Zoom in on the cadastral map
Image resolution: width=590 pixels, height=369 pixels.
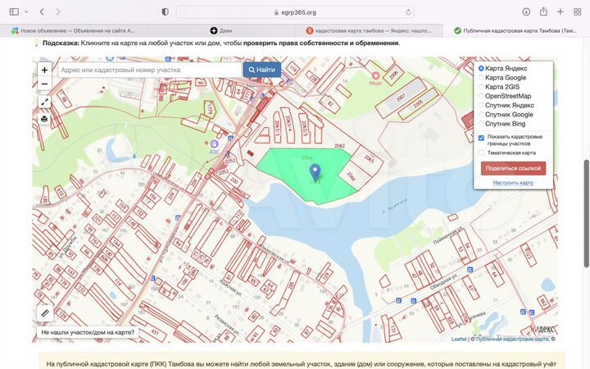[x=44, y=71]
